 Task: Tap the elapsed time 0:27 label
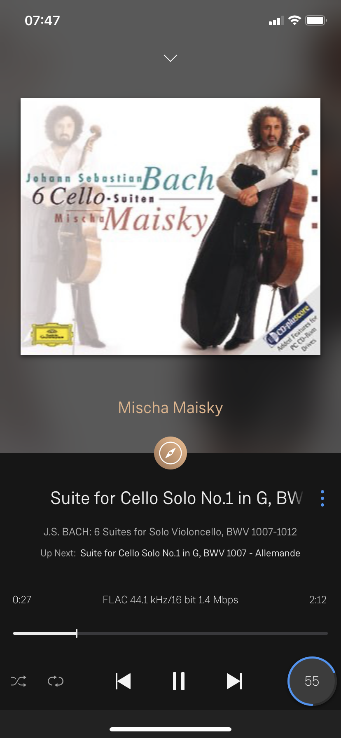[x=22, y=600]
